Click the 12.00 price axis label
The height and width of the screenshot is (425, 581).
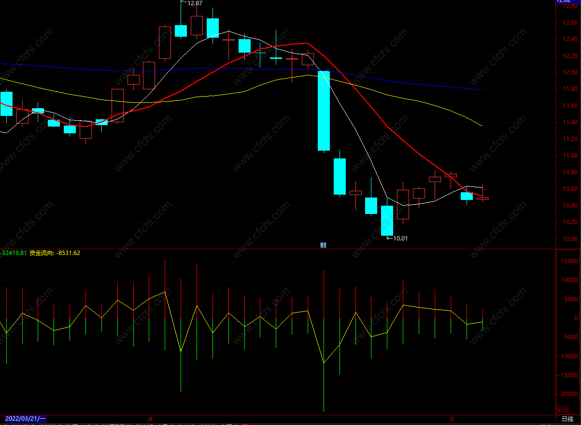(570, 72)
